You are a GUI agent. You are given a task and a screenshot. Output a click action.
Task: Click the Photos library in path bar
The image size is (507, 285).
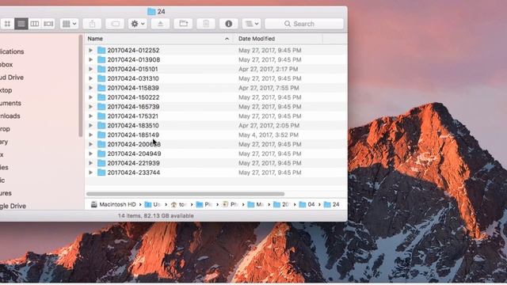tap(230, 204)
